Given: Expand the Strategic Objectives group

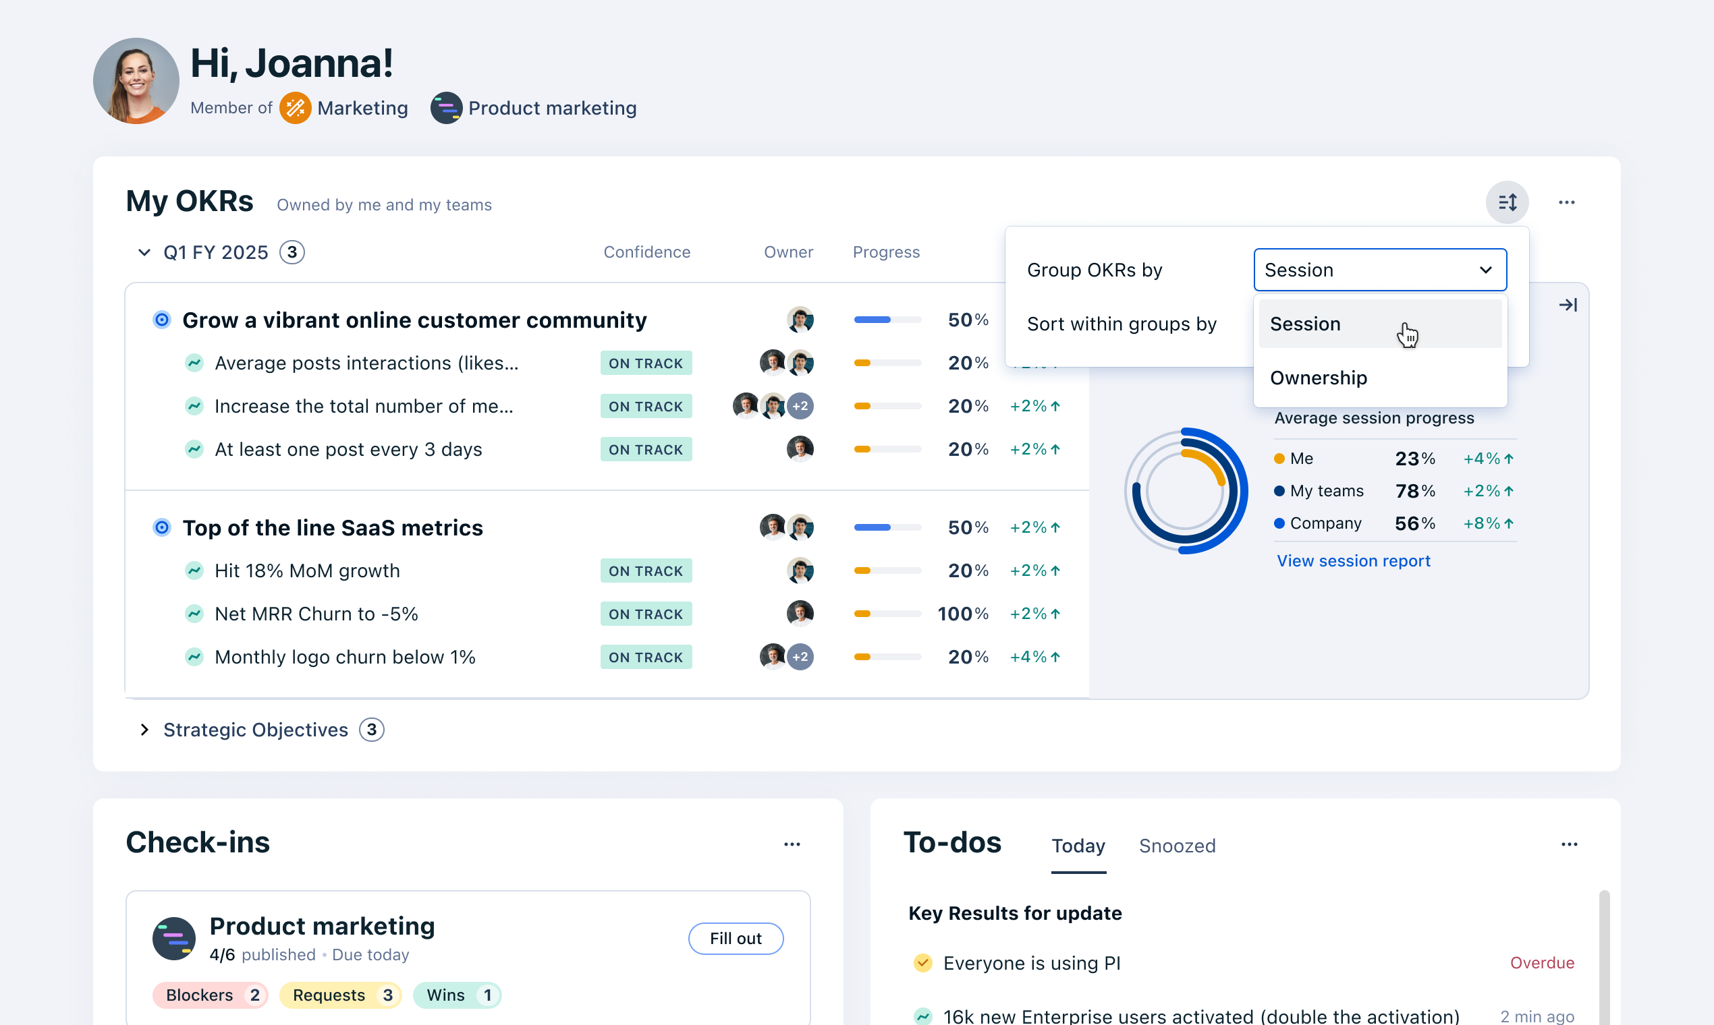Looking at the screenshot, I should pos(144,730).
